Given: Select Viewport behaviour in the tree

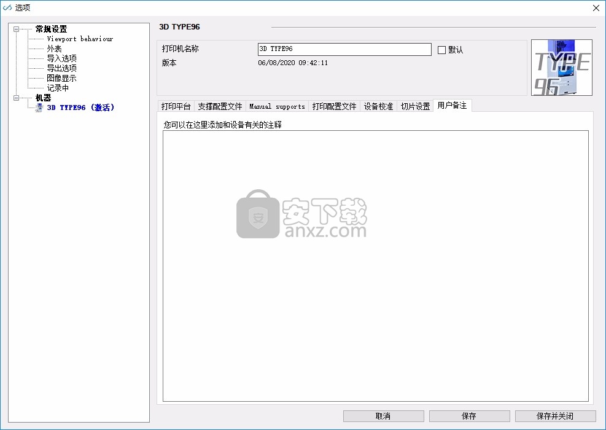Looking at the screenshot, I should [80, 39].
